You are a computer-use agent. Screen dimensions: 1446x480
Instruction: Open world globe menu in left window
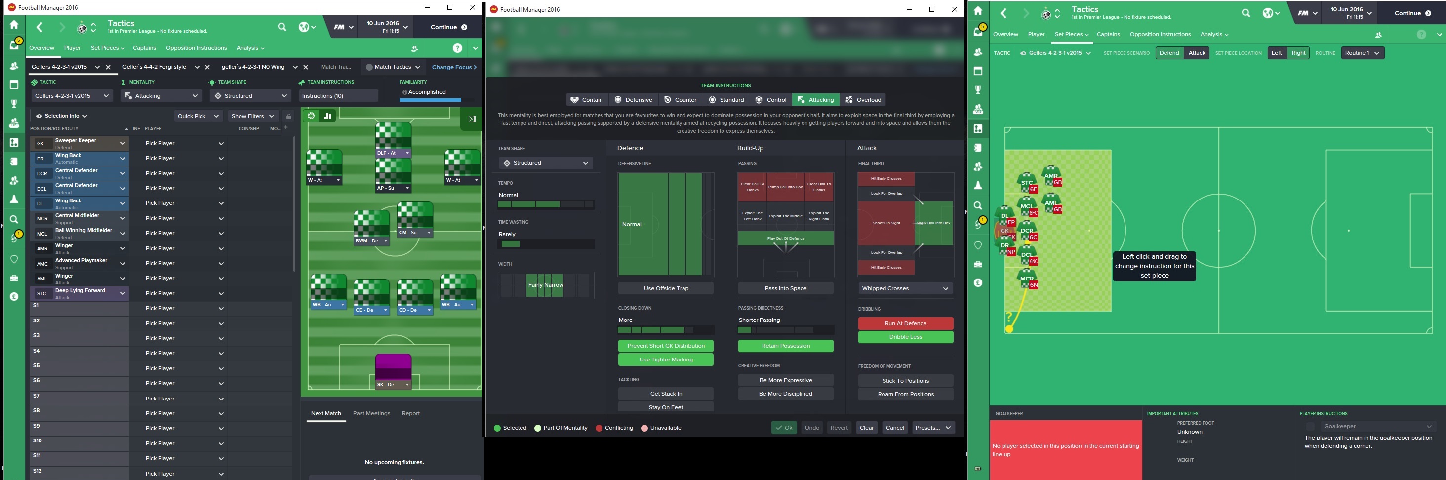[x=307, y=27]
